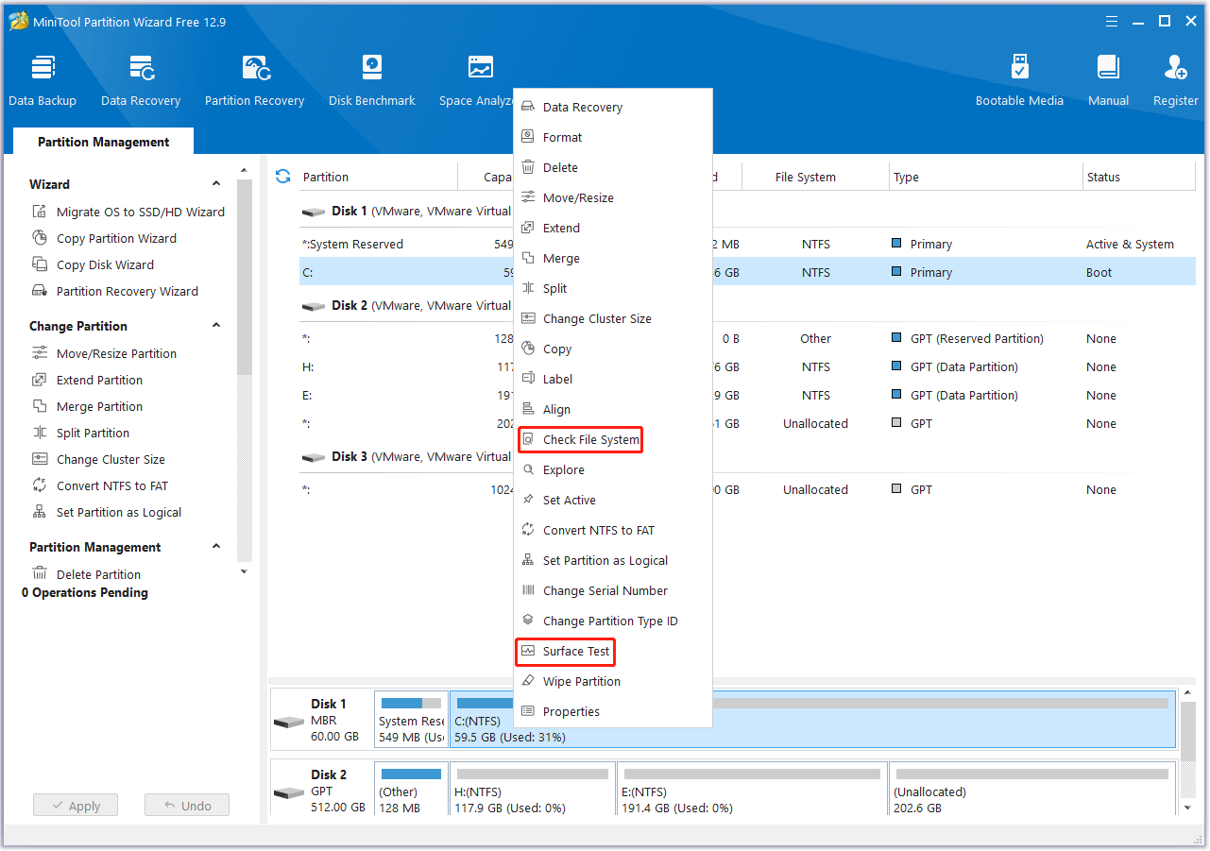Choose Explore from the context menu
The image size is (1210, 851).
[612, 470]
